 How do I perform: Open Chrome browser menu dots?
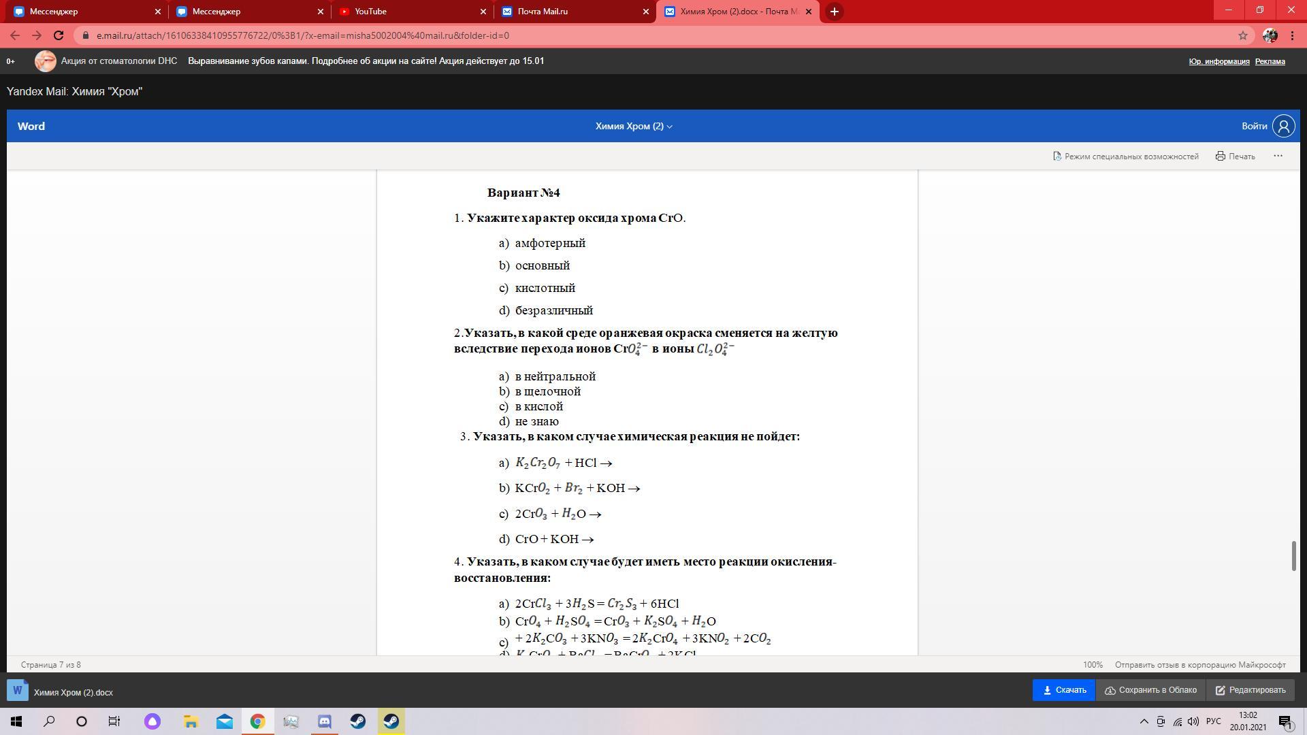click(1292, 35)
